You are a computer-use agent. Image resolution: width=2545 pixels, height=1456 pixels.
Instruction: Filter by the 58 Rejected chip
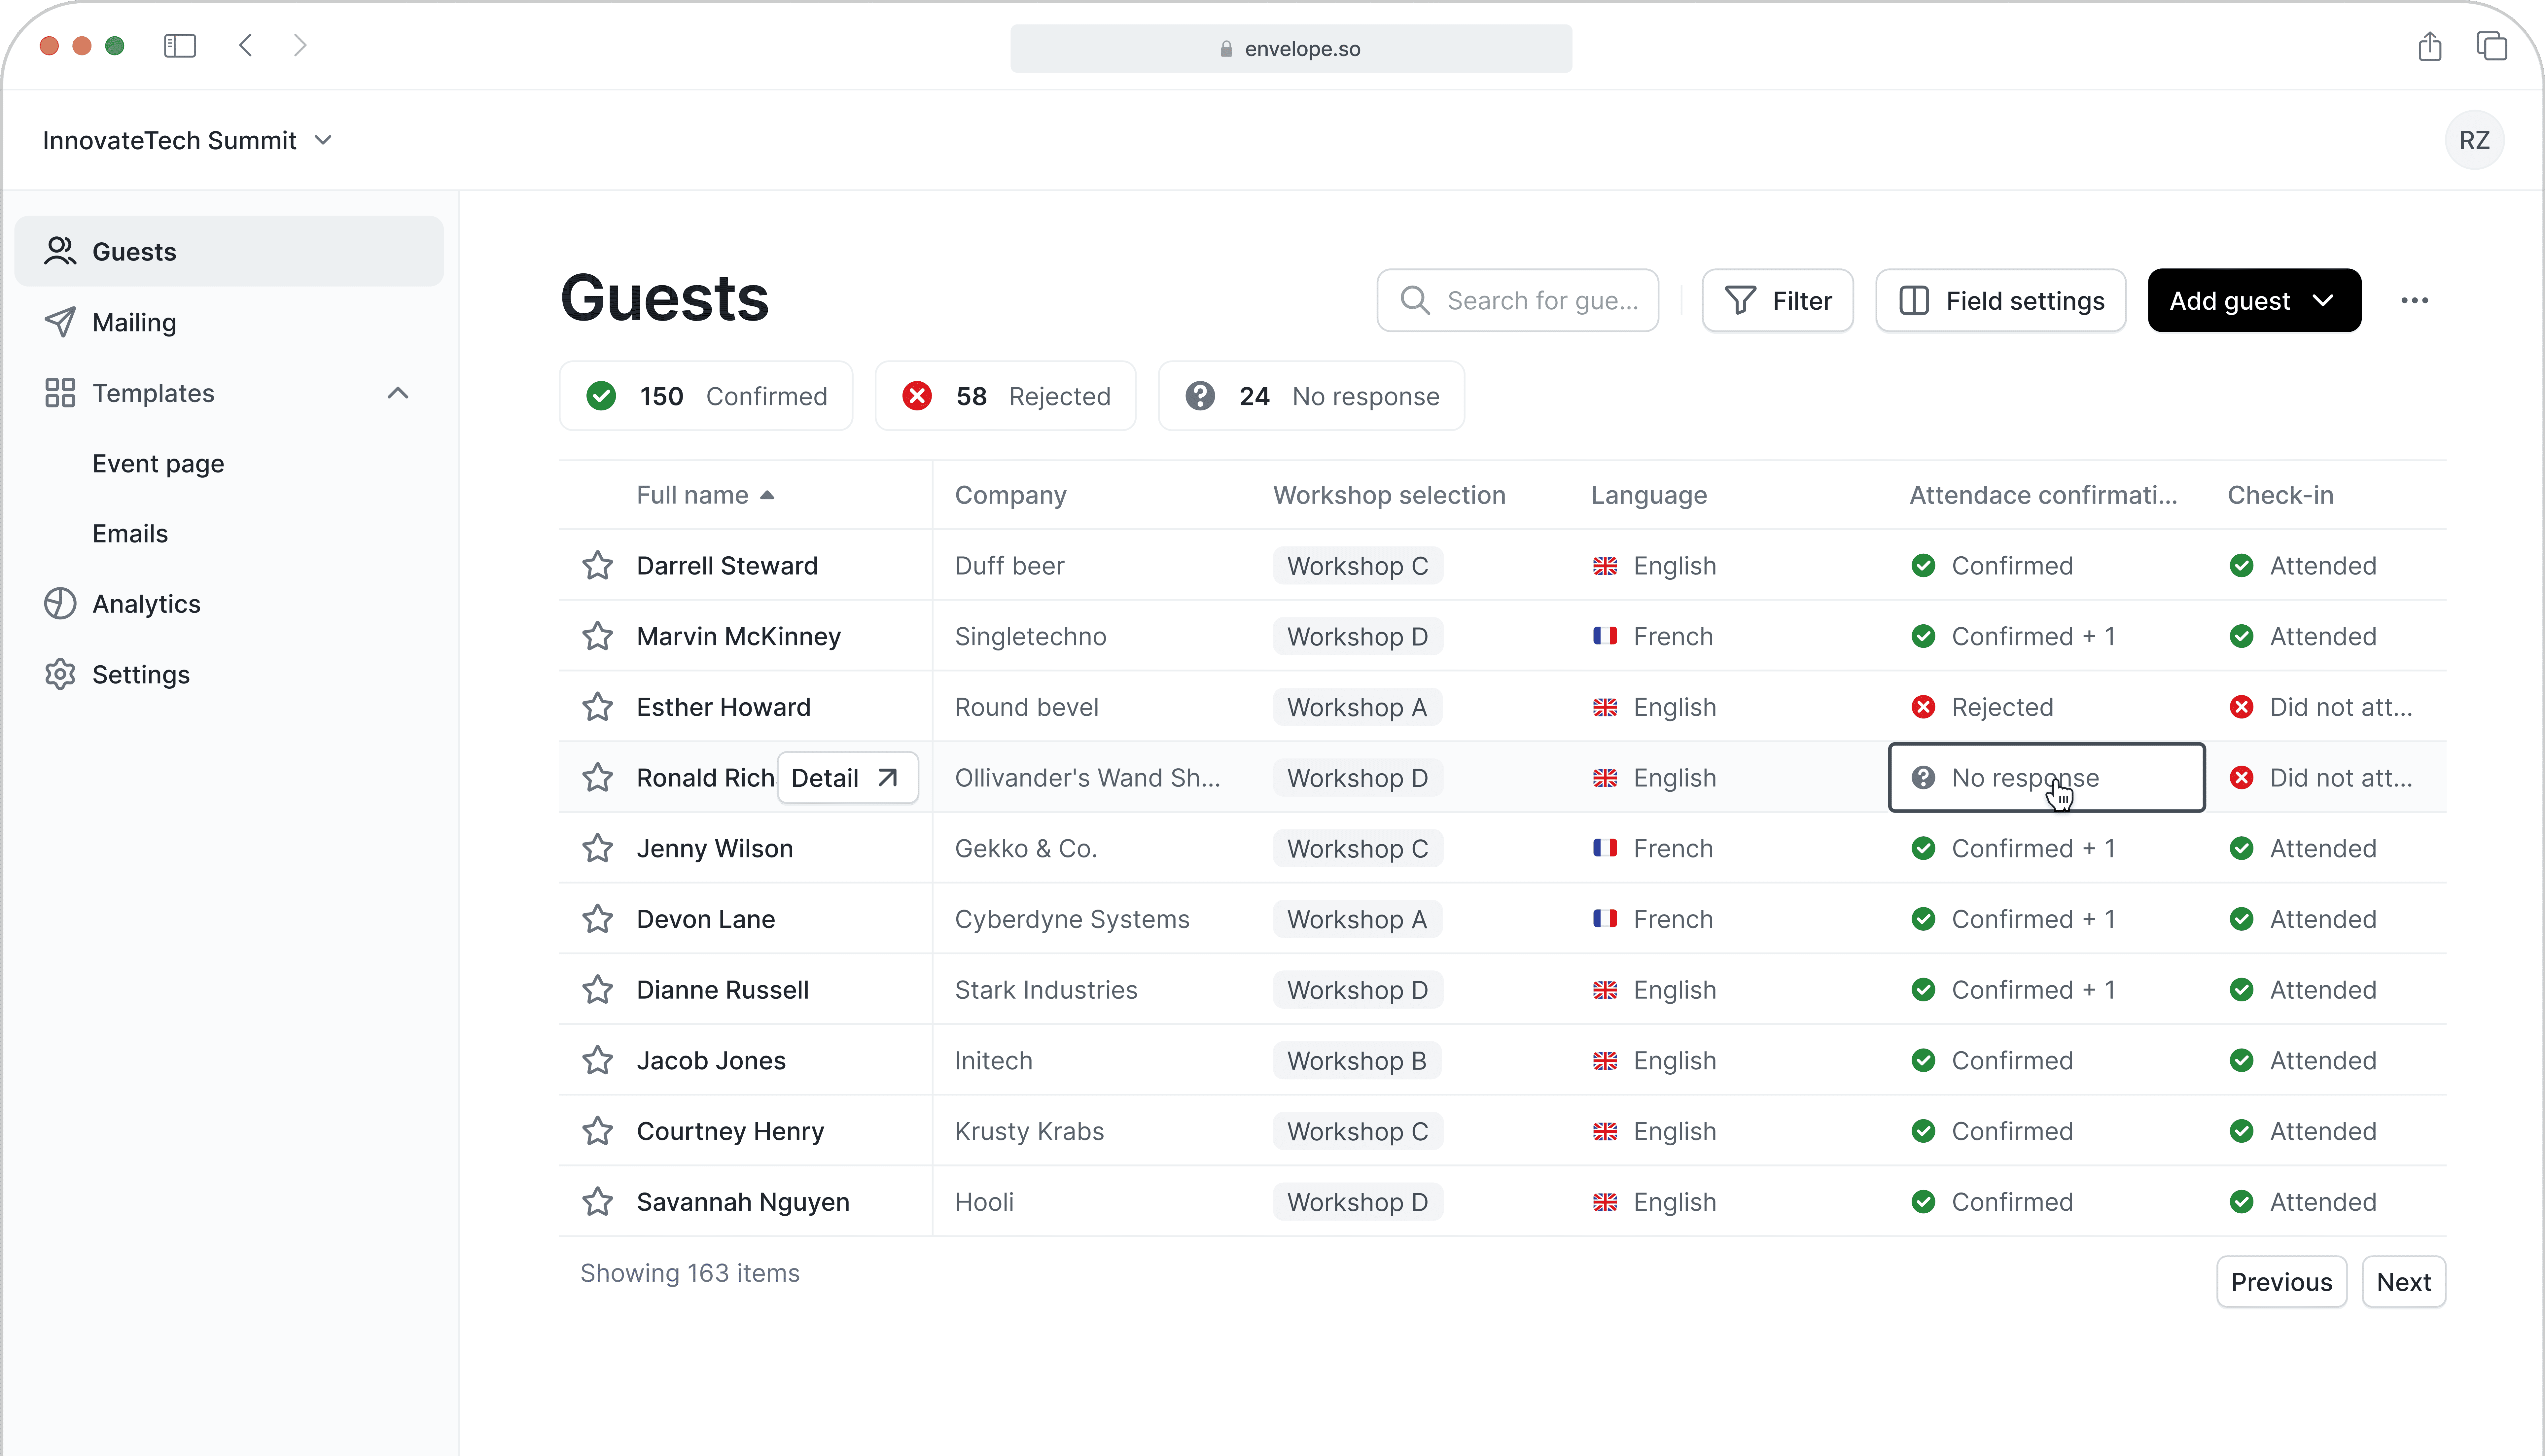[1005, 396]
